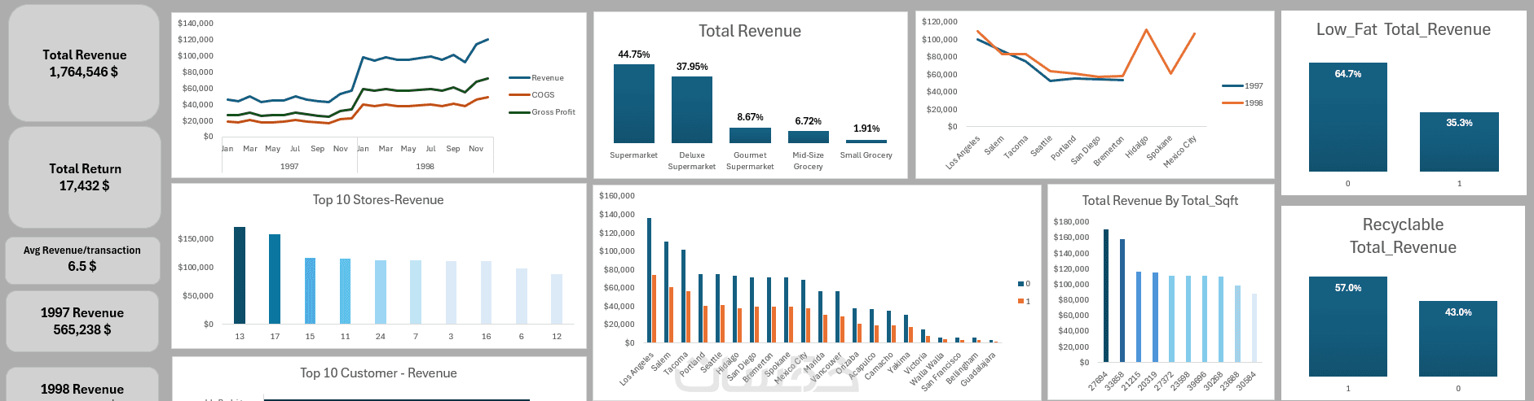1534x401 pixels.
Task: Click the Recyclable Total_Revenue chart title
Action: click(x=1403, y=236)
